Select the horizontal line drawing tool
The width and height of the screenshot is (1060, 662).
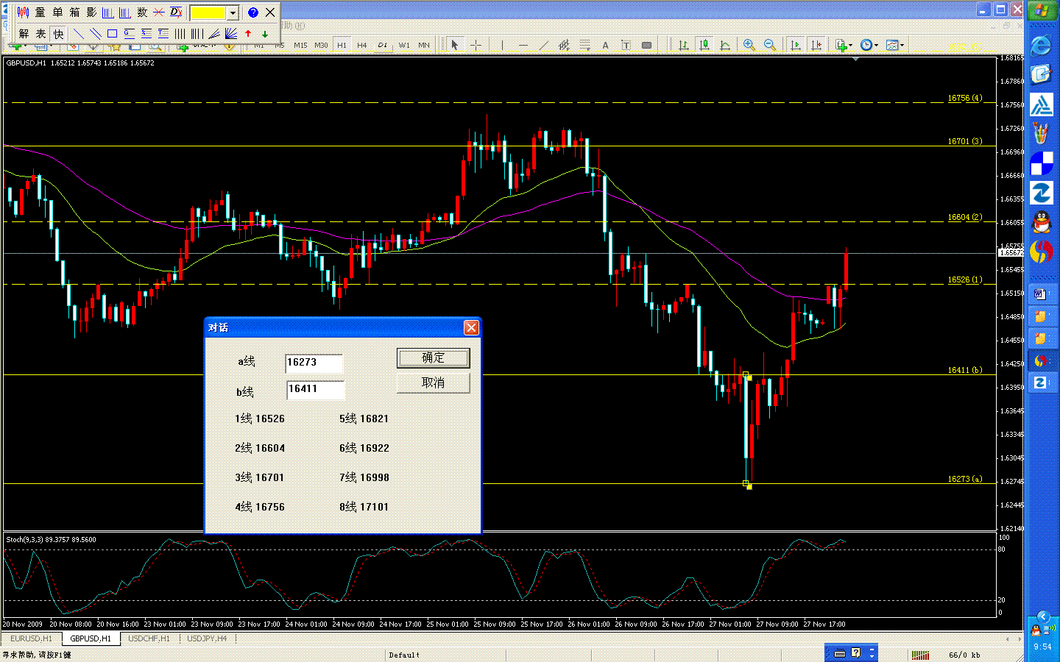tap(523, 46)
